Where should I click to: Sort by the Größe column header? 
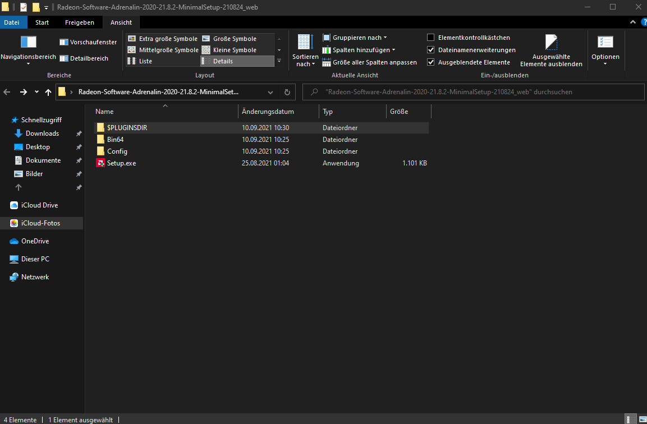pos(409,112)
